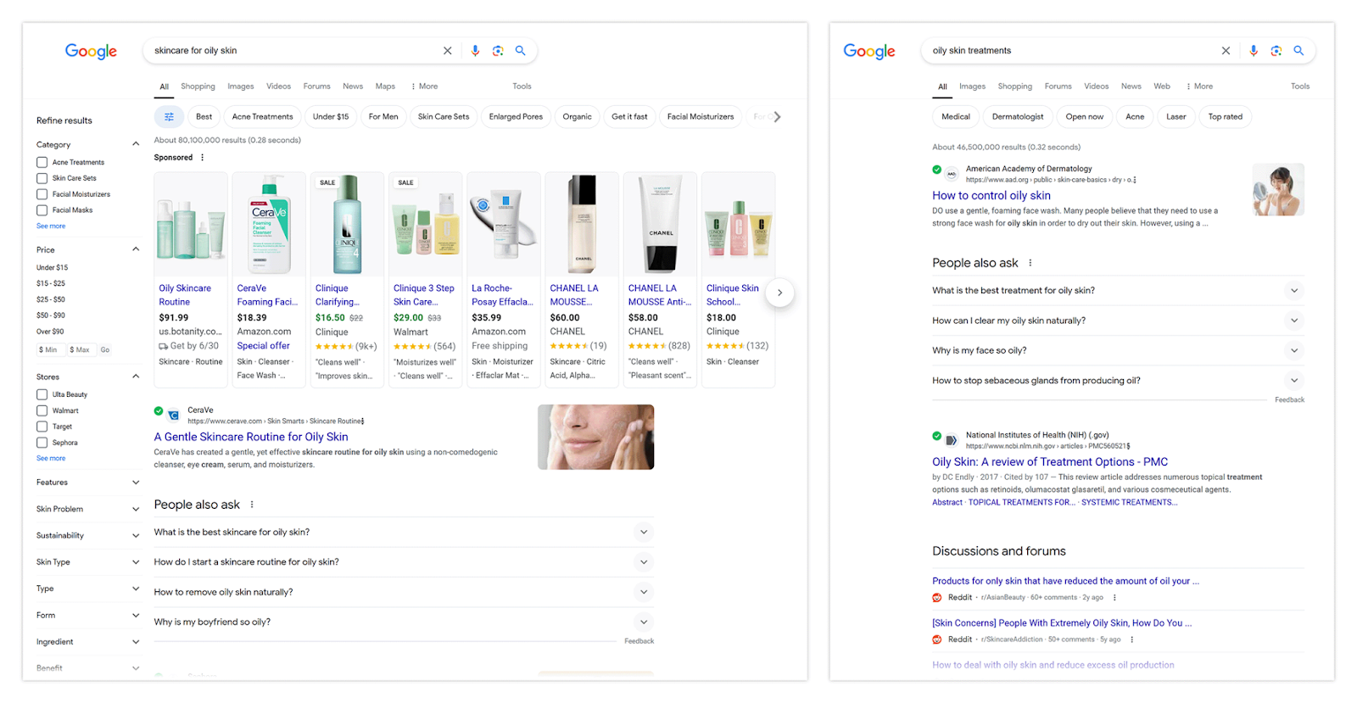Open the three-dot menu beside Sponsored

click(202, 158)
